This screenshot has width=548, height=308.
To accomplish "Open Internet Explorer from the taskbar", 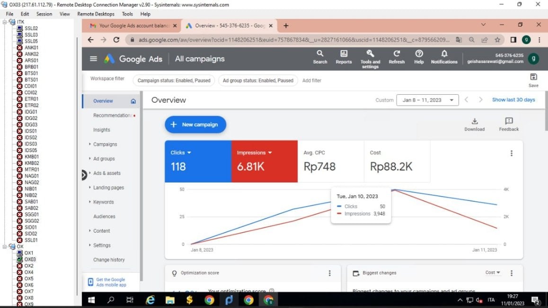I will pos(150,300).
